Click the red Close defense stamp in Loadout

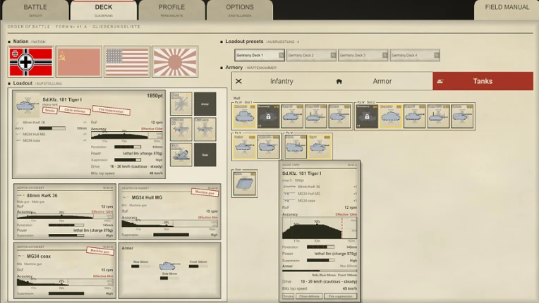pyautogui.click(x=75, y=111)
